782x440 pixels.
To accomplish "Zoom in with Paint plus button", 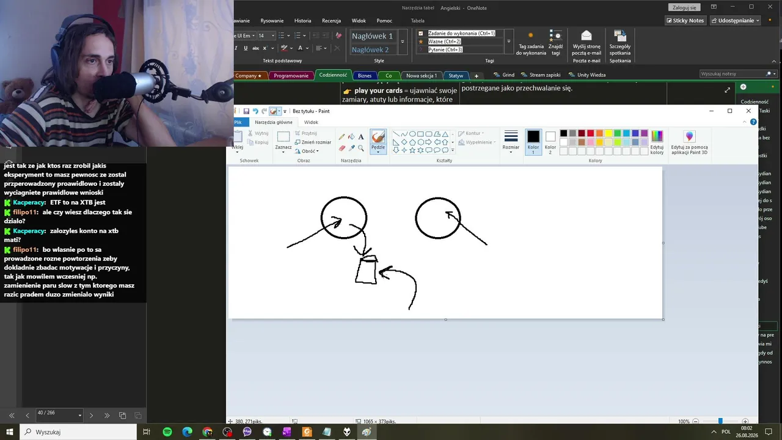I will [745, 422].
